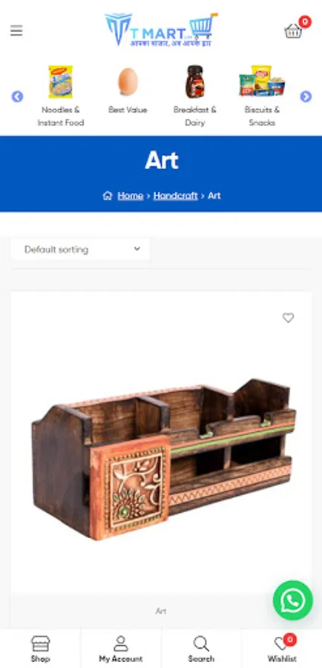Choose Breakfast & Dairy category
322x668 pixels.
click(195, 96)
